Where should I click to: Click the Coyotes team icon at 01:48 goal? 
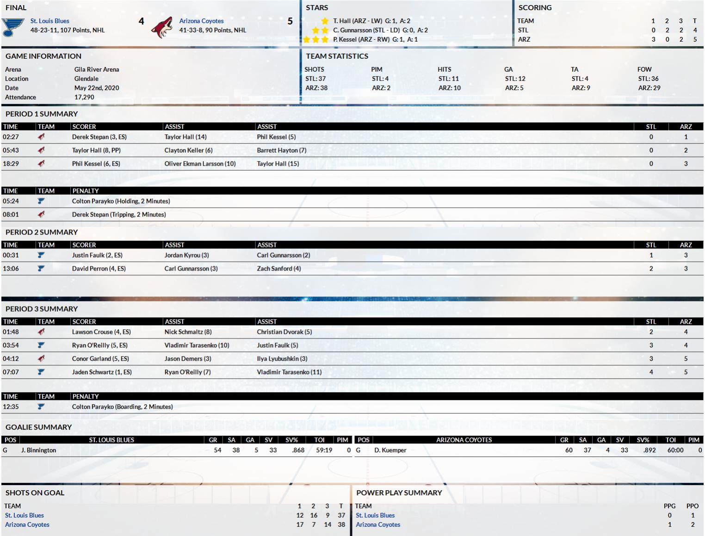[x=41, y=332]
